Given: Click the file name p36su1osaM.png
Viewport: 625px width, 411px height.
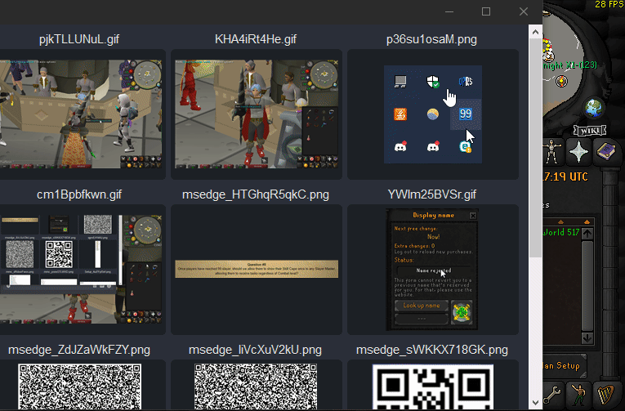Looking at the screenshot, I should click(431, 39).
